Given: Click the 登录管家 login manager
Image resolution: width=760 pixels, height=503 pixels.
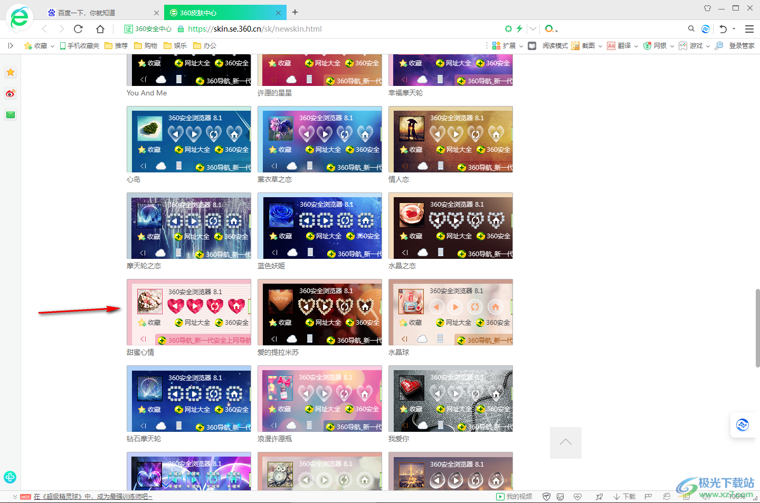Looking at the screenshot, I should [x=735, y=46].
